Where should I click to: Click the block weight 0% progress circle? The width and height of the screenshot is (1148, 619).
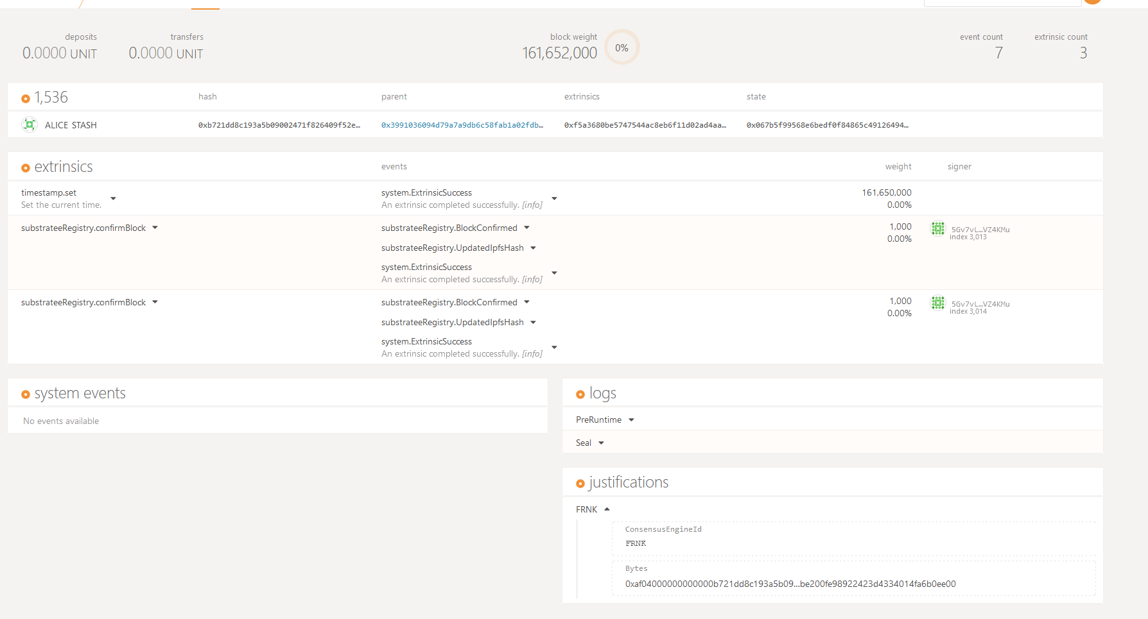tap(621, 47)
